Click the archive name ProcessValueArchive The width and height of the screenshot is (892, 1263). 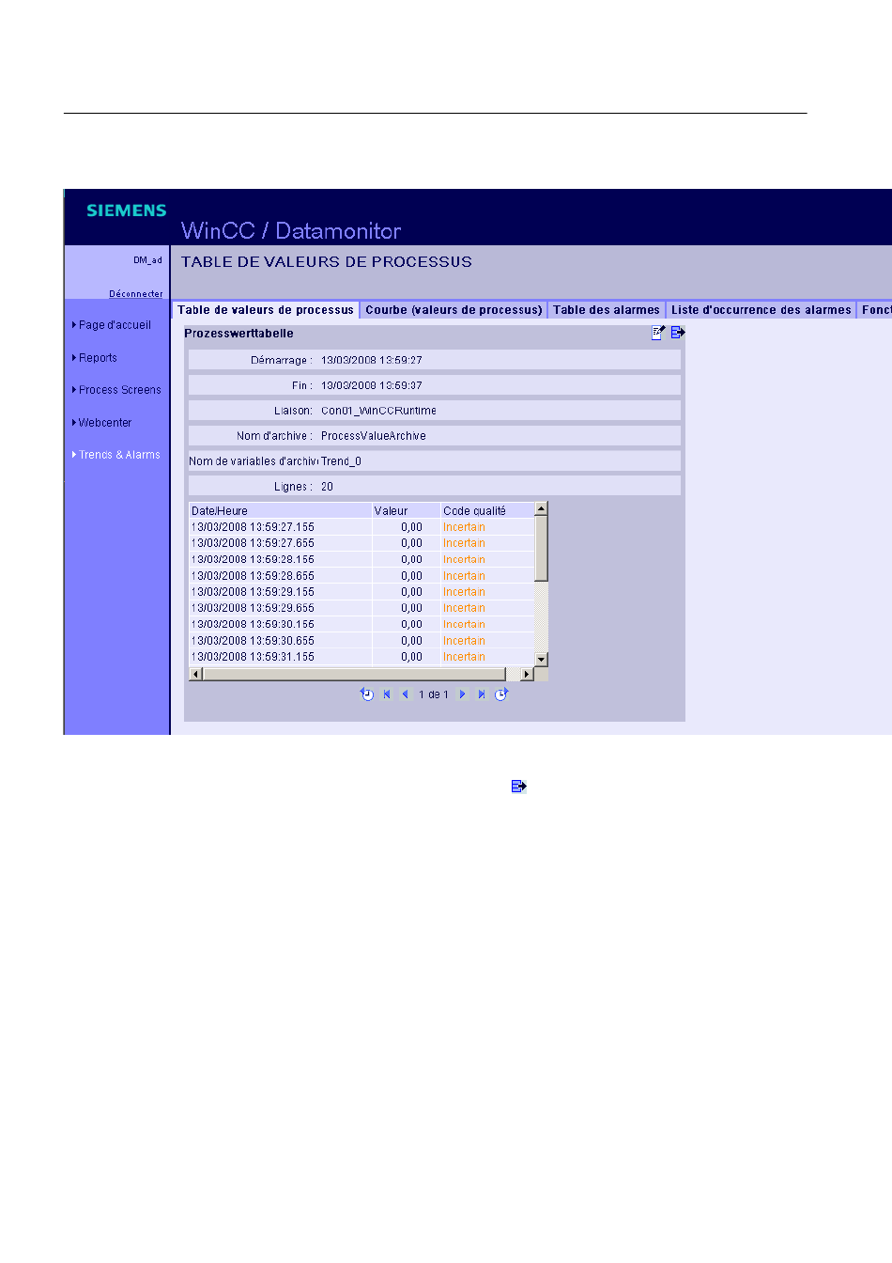point(374,436)
